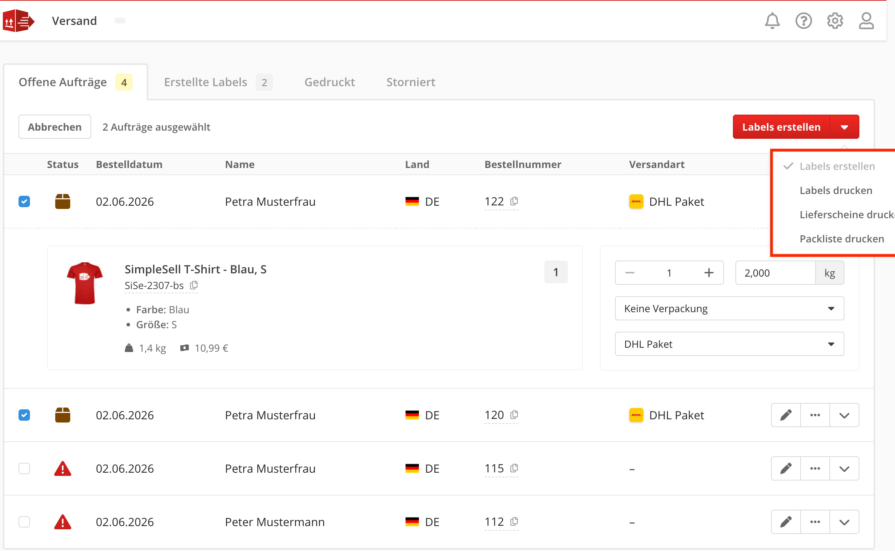Click the Bestelldatum column header

pyautogui.click(x=129, y=164)
